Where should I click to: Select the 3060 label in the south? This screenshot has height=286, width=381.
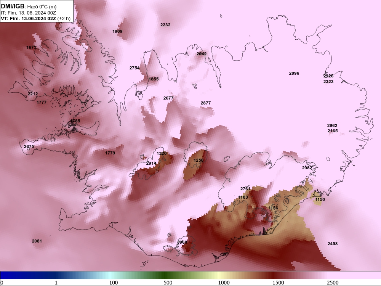(x=182, y=242)
